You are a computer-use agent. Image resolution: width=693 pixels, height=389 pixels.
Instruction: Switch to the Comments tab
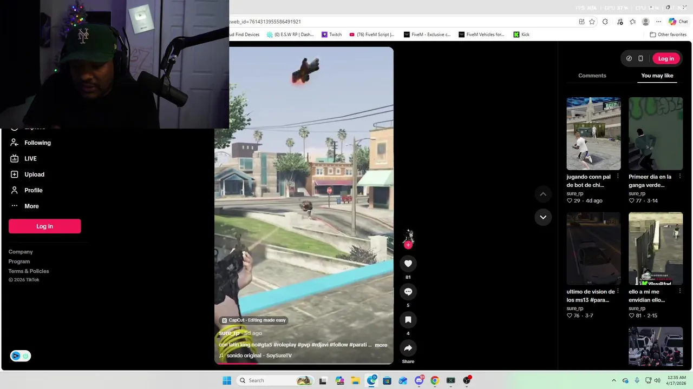click(x=592, y=76)
